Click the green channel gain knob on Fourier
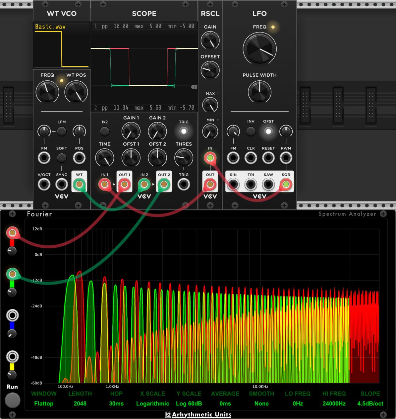Image resolution: width=396 pixels, height=419 pixels. [12, 292]
